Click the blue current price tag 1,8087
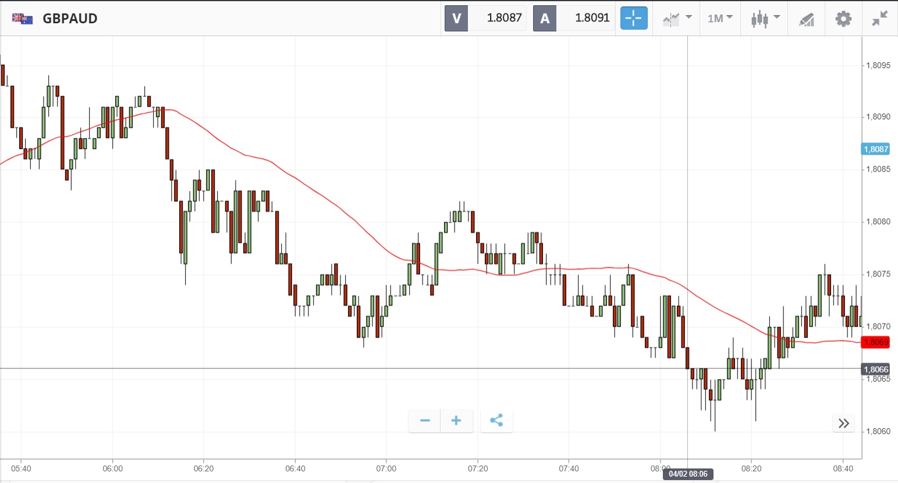 pos(875,149)
